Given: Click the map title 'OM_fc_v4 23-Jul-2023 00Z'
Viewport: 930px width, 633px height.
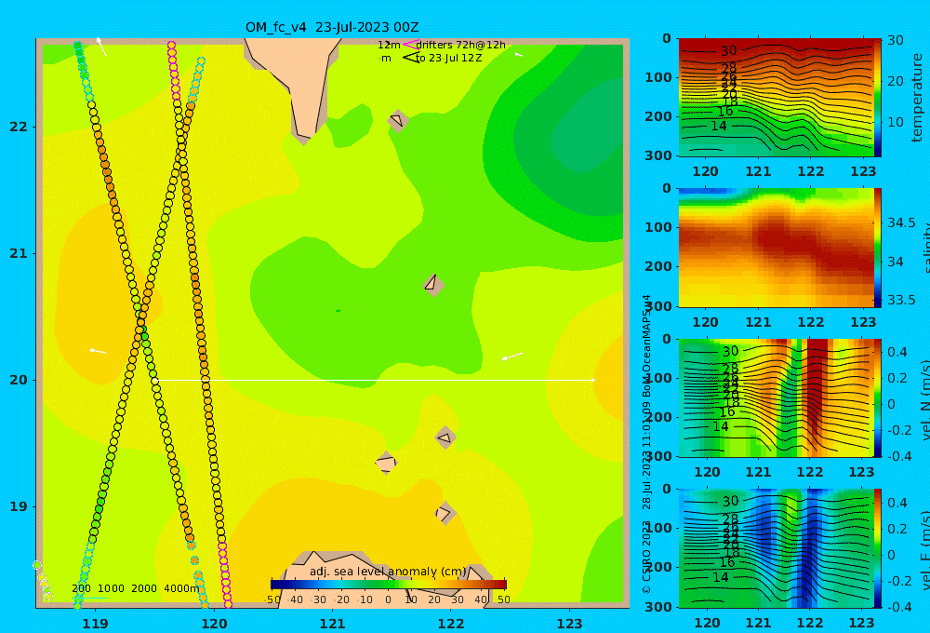Looking at the screenshot, I should pyautogui.click(x=332, y=27).
